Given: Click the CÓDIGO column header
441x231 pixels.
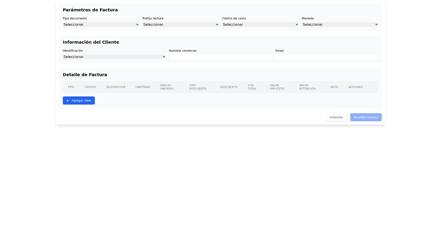Looking at the screenshot, I should pos(90,87).
